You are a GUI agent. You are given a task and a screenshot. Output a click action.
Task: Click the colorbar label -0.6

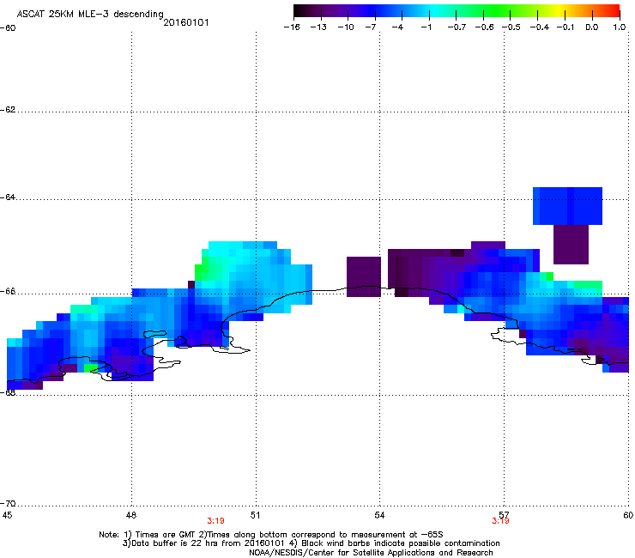(x=484, y=27)
